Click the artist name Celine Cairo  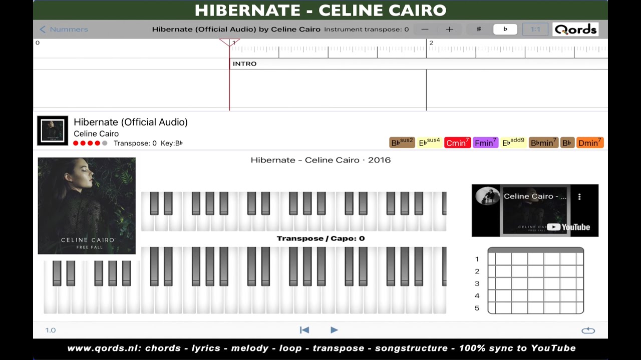pos(96,133)
